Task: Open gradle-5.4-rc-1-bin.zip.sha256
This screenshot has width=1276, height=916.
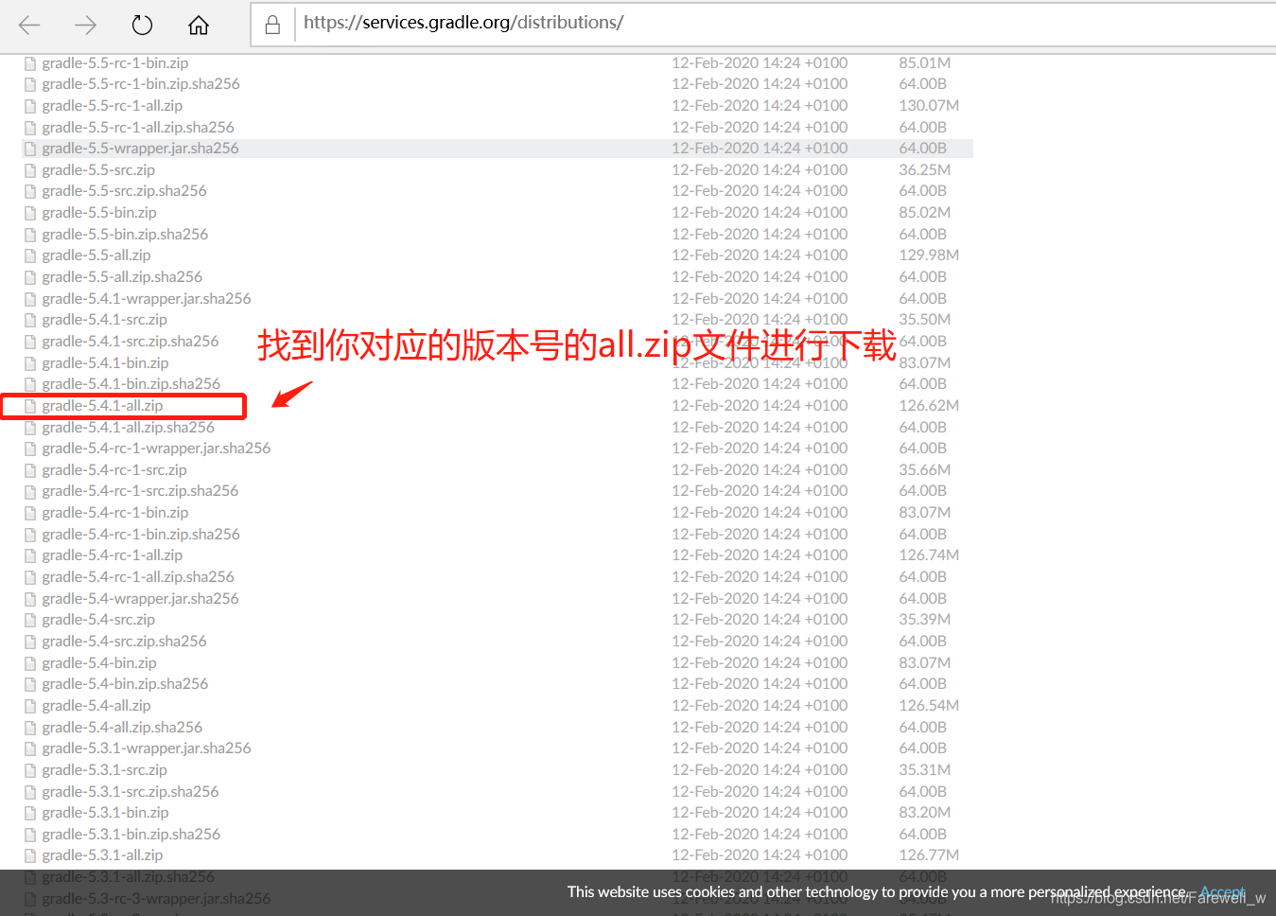Action: point(141,535)
